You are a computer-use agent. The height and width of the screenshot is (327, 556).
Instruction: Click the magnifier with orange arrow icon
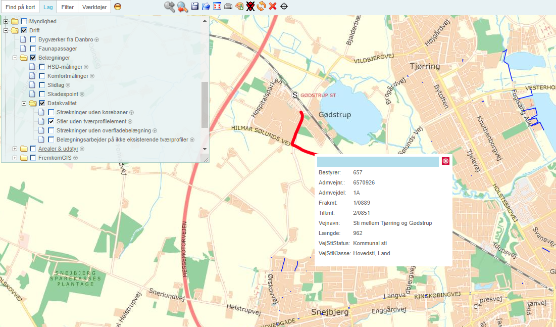coord(182,7)
